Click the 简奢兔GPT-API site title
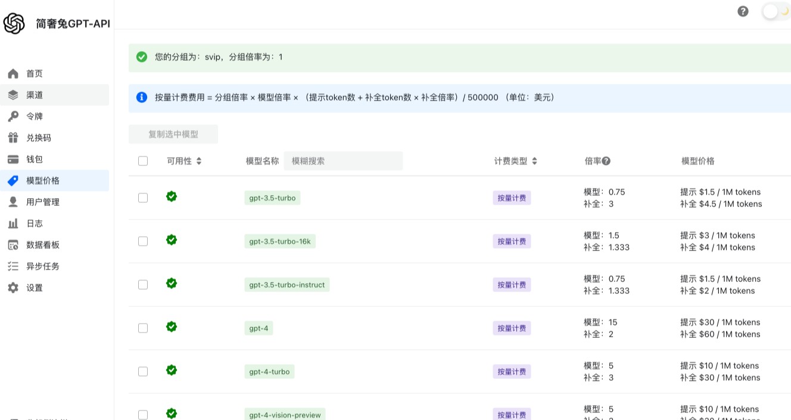Image resolution: width=791 pixels, height=420 pixels. click(73, 24)
